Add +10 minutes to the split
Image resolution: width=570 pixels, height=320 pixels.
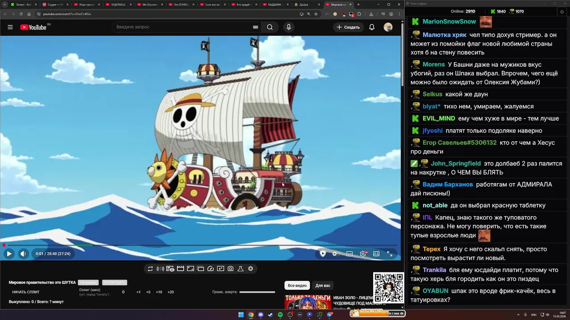pyautogui.click(x=159, y=292)
